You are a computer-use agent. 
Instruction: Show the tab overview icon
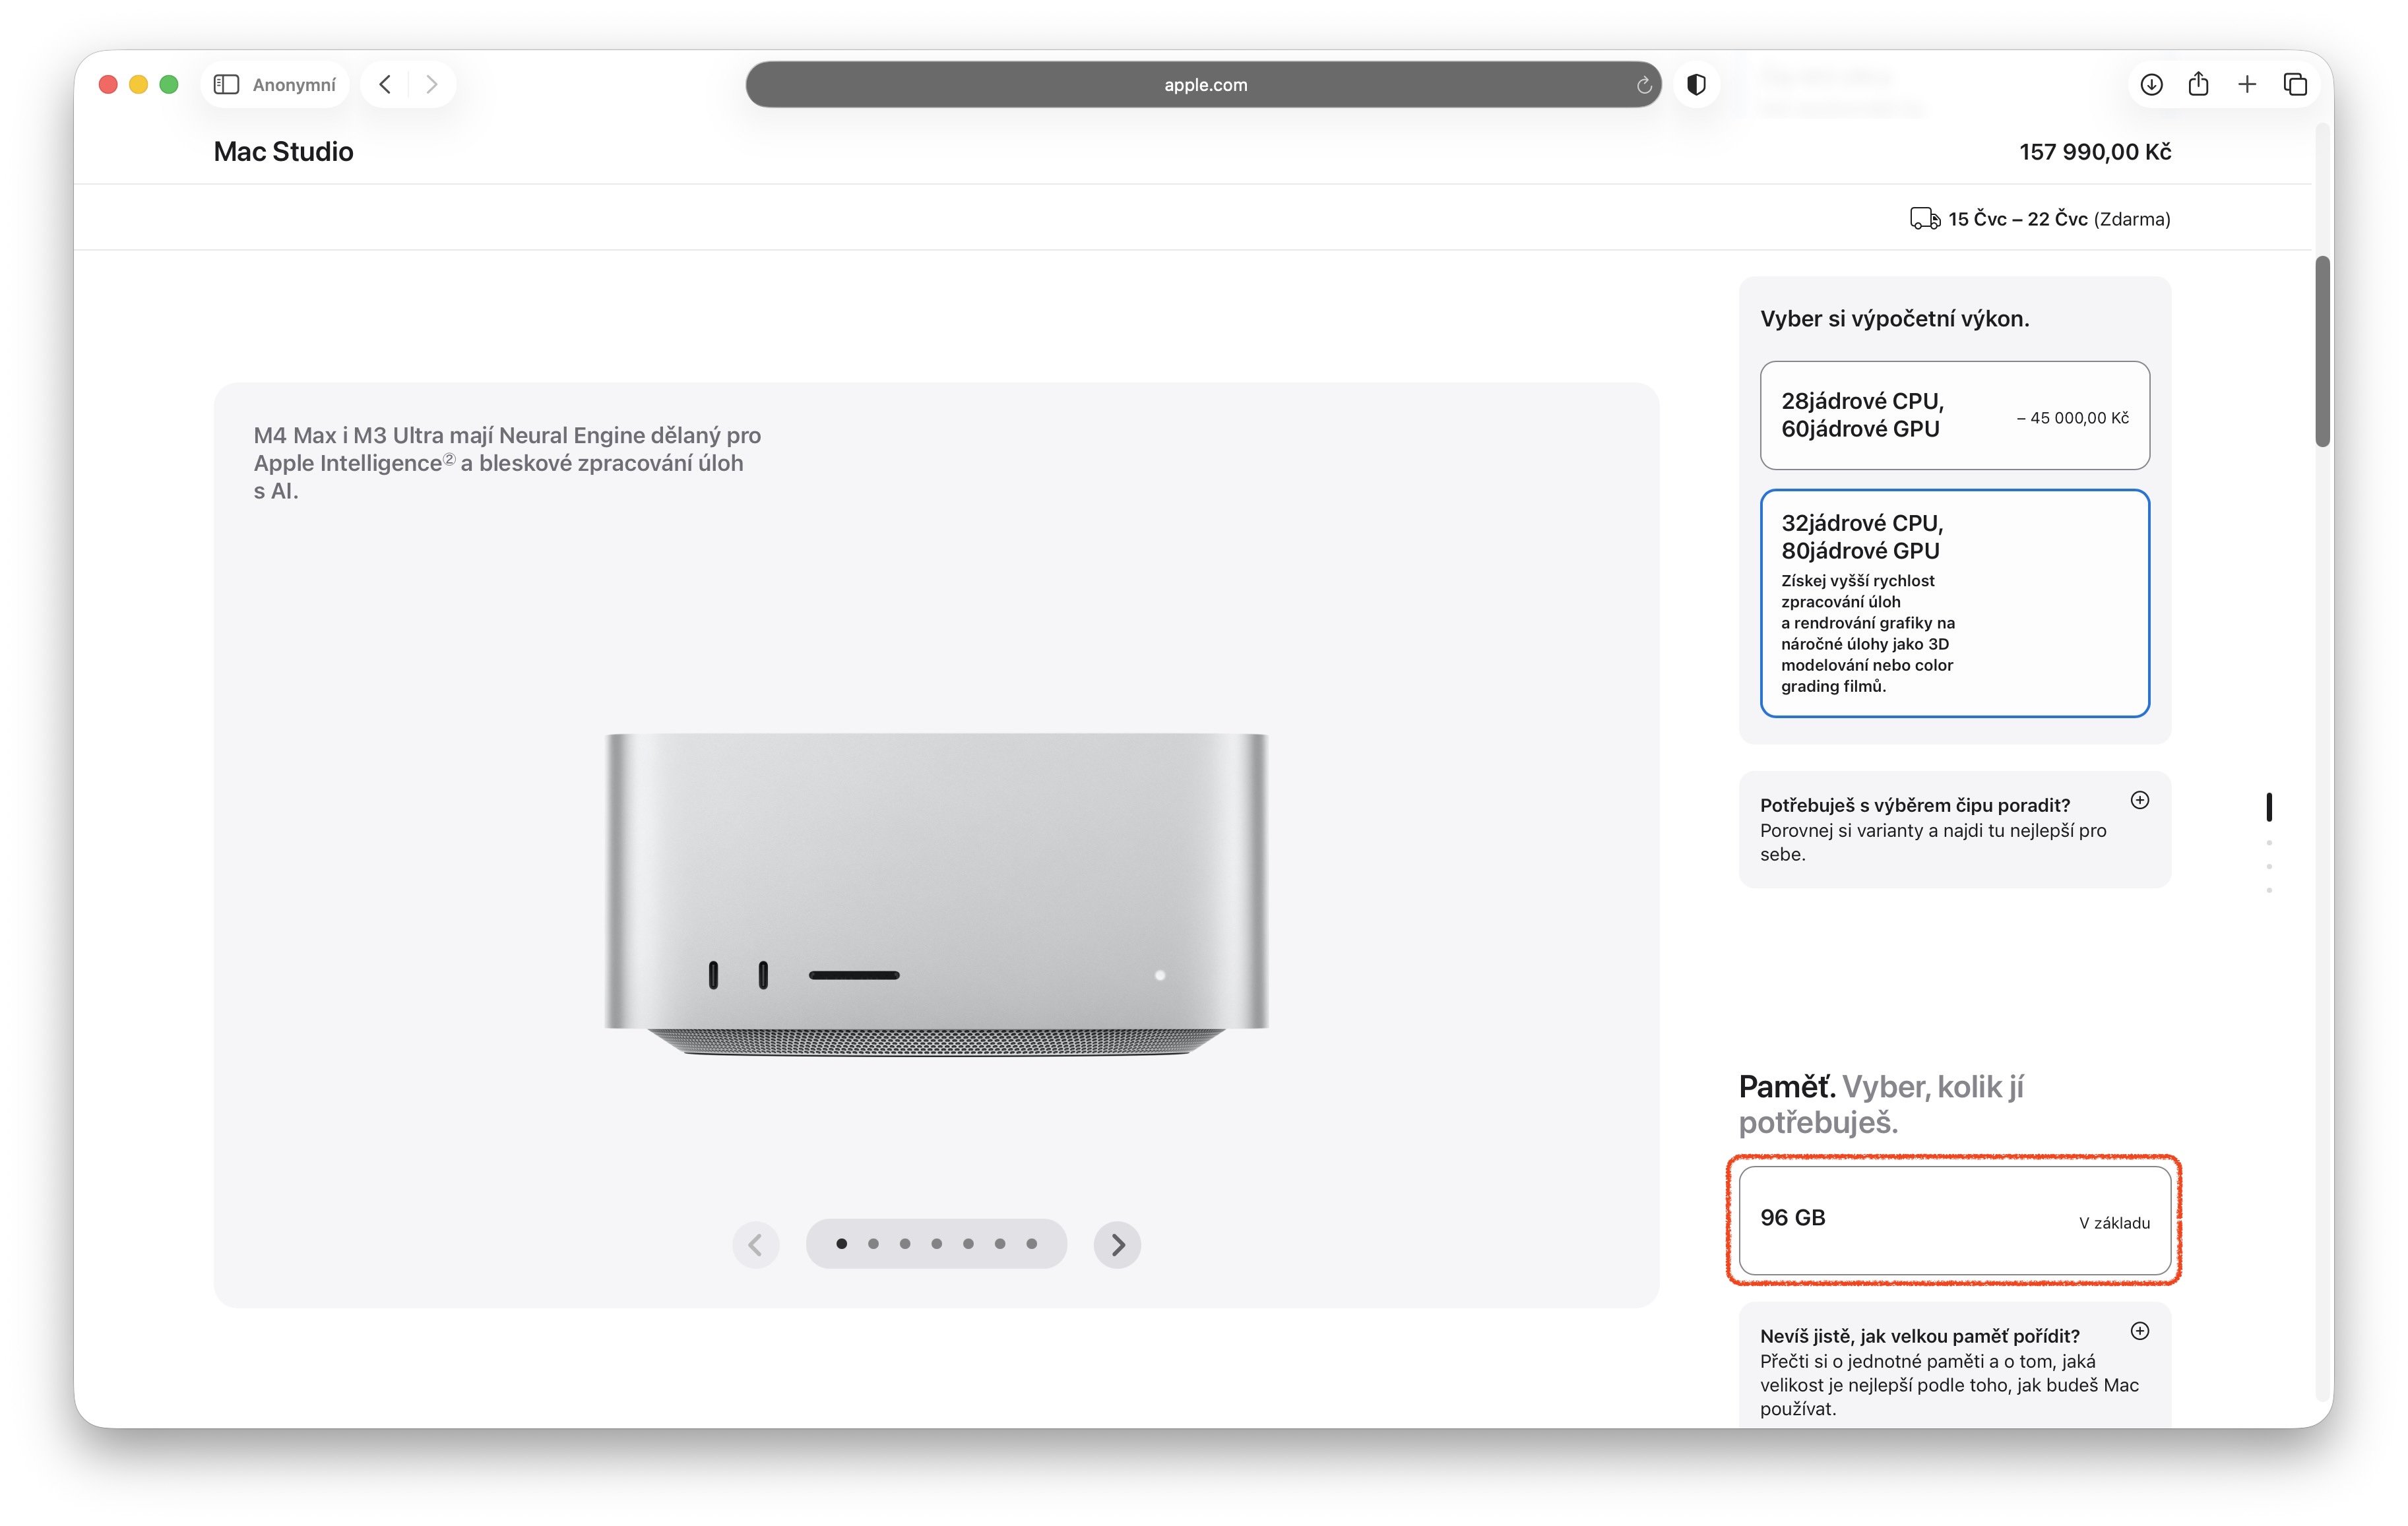pos(2295,85)
